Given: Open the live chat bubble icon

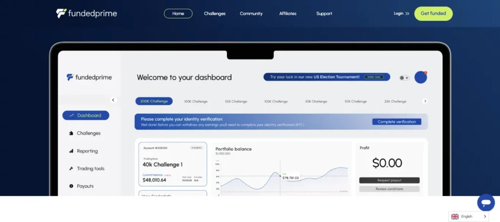Looking at the screenshot, I should [486, 202].
